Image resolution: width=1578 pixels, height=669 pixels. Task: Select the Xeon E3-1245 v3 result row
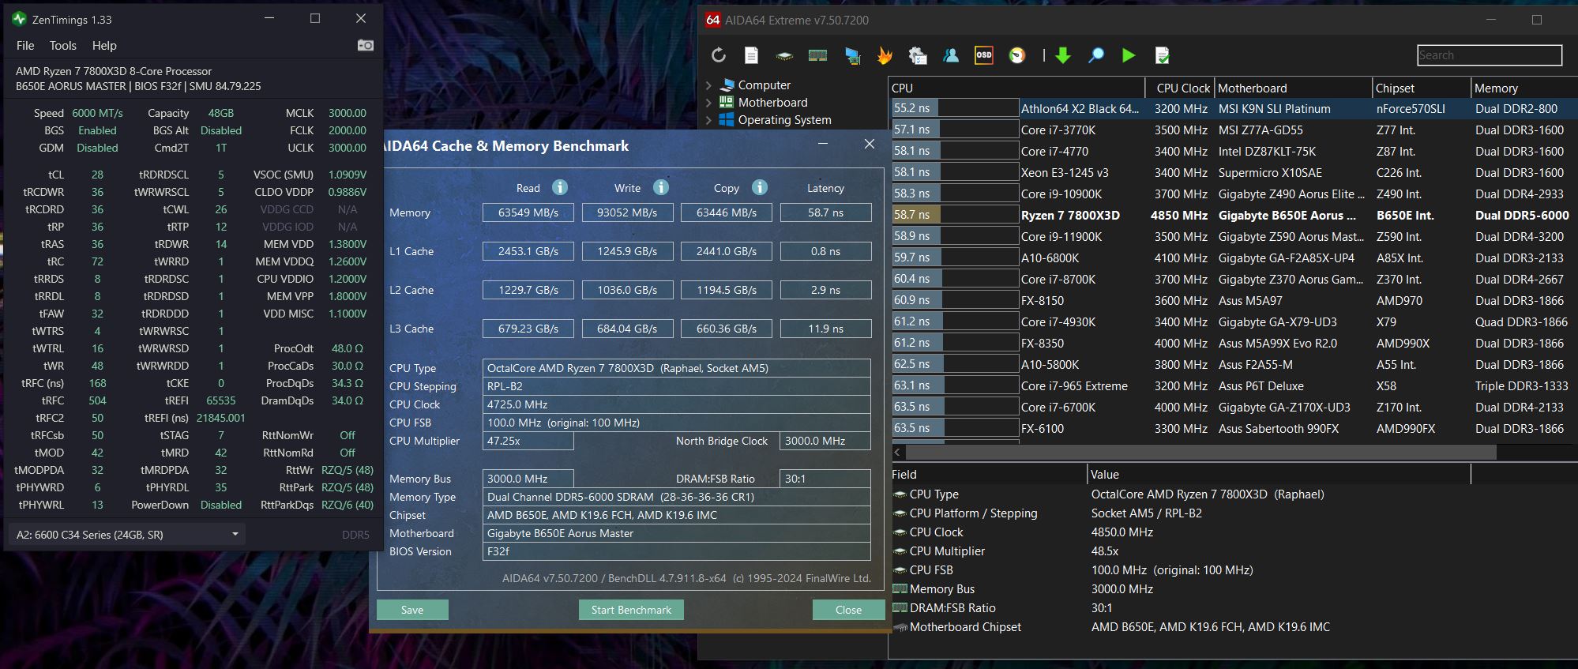click(1233, 173)
